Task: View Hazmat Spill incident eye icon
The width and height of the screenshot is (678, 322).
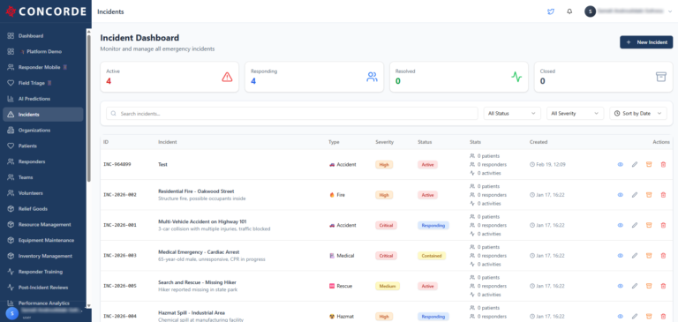Action: pos(621,317)
